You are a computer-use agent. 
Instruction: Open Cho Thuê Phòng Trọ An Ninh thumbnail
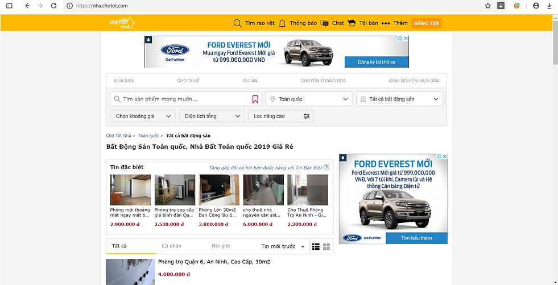[308, 190]
